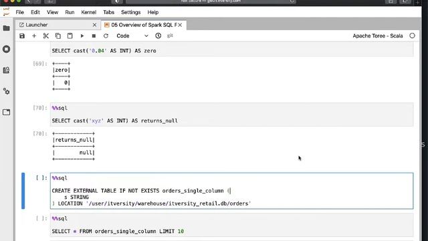Click the LOCATION path string in cell
428x241 pixels.
169,204
